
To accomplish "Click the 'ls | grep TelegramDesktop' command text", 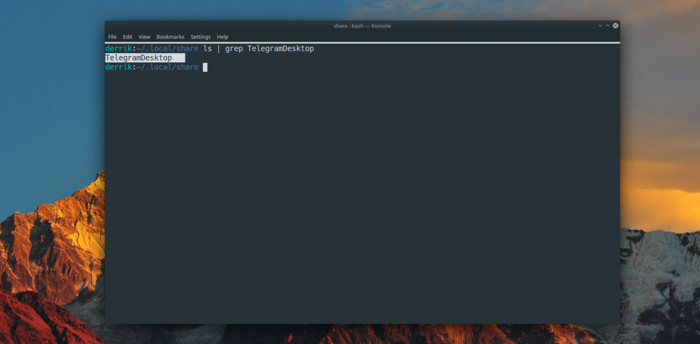I will tap(258, 48).
